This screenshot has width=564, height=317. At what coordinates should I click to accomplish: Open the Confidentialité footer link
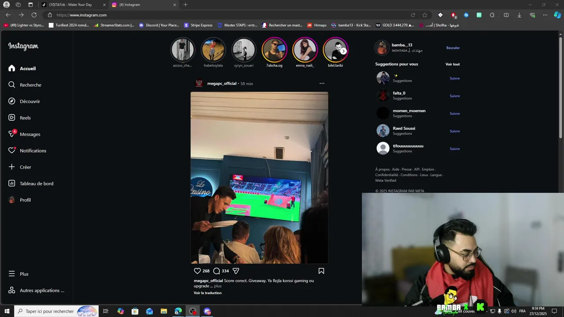386,175
